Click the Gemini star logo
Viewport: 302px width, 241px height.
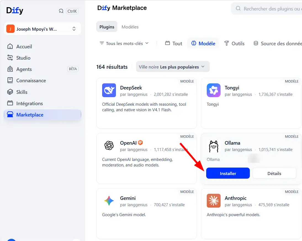point(109,201)
